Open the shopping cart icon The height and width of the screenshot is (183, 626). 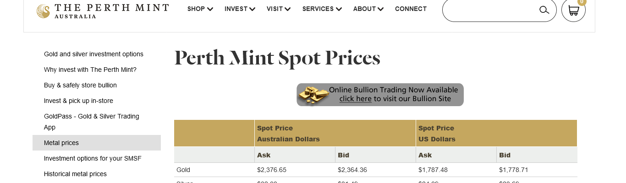tap(573, 10)
